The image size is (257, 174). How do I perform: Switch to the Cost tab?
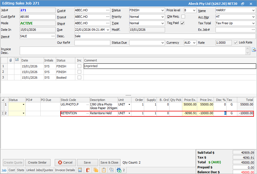pyautogui.click(x=12, y=170)
